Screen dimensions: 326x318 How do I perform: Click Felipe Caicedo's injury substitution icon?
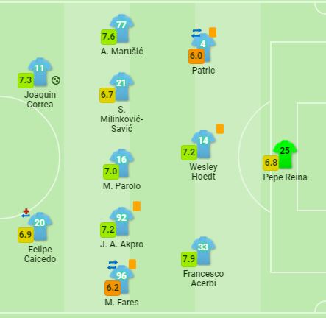pos(26,213)
